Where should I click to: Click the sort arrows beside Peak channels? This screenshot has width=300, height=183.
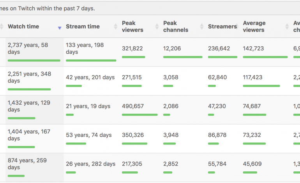pyautogui.click(x=201, y=26)
